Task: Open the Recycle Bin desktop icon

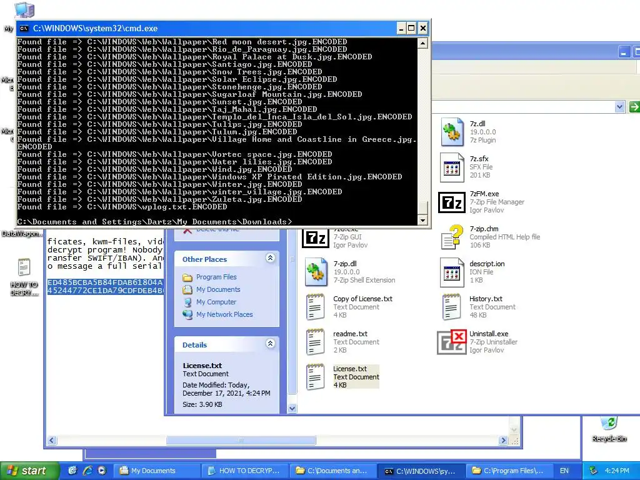Action: 609,424
